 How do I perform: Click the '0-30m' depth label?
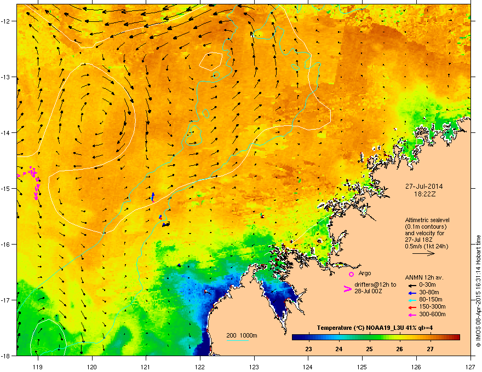pyautogui.click(x=427, y=285)
